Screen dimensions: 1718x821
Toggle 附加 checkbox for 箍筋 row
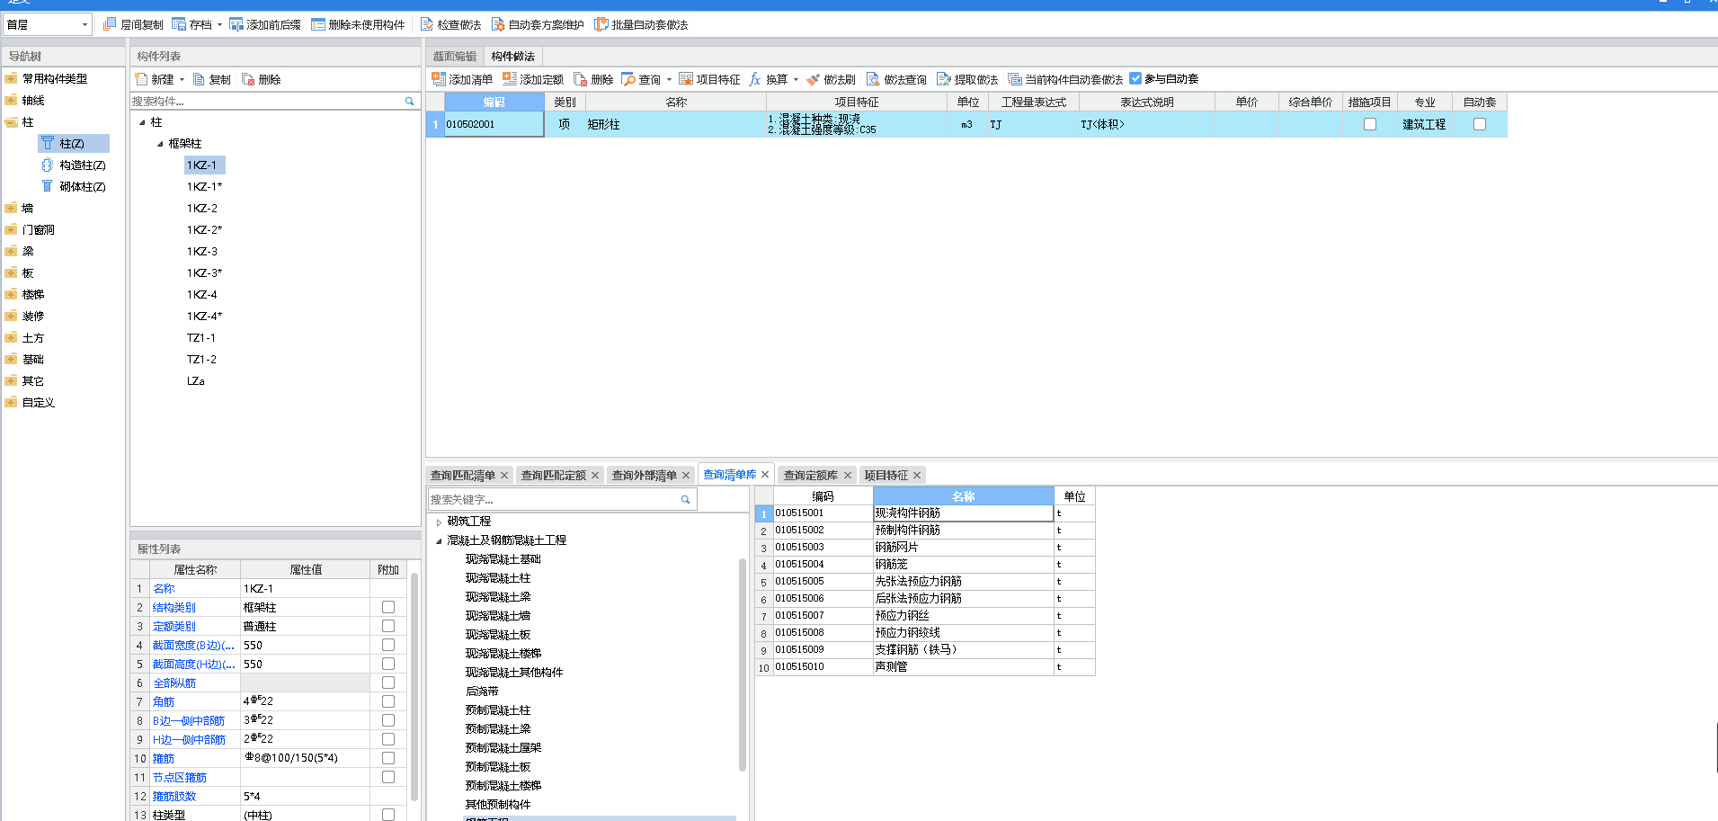(388, 758)
